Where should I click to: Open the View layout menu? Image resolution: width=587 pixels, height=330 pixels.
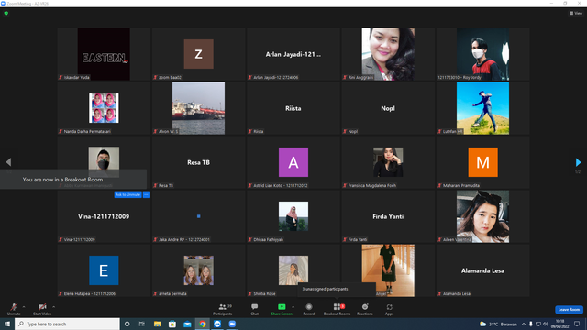(x=576, y=13)
